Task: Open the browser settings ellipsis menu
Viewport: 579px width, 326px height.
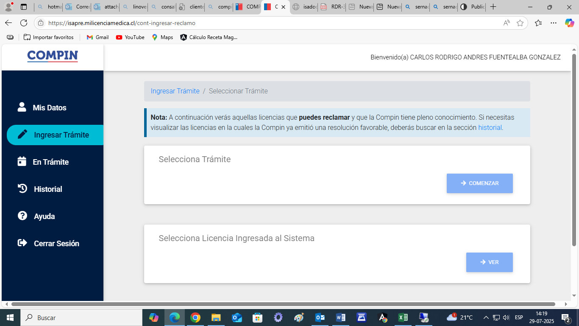Action: [x=553, y=23]
